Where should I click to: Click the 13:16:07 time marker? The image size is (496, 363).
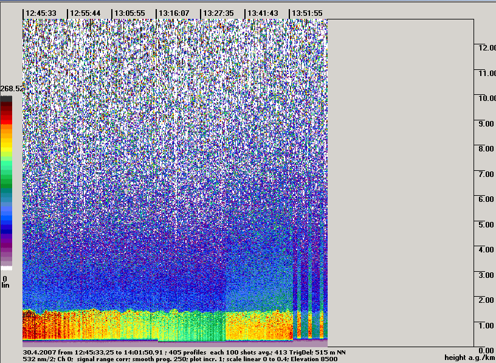click(174, 13)
